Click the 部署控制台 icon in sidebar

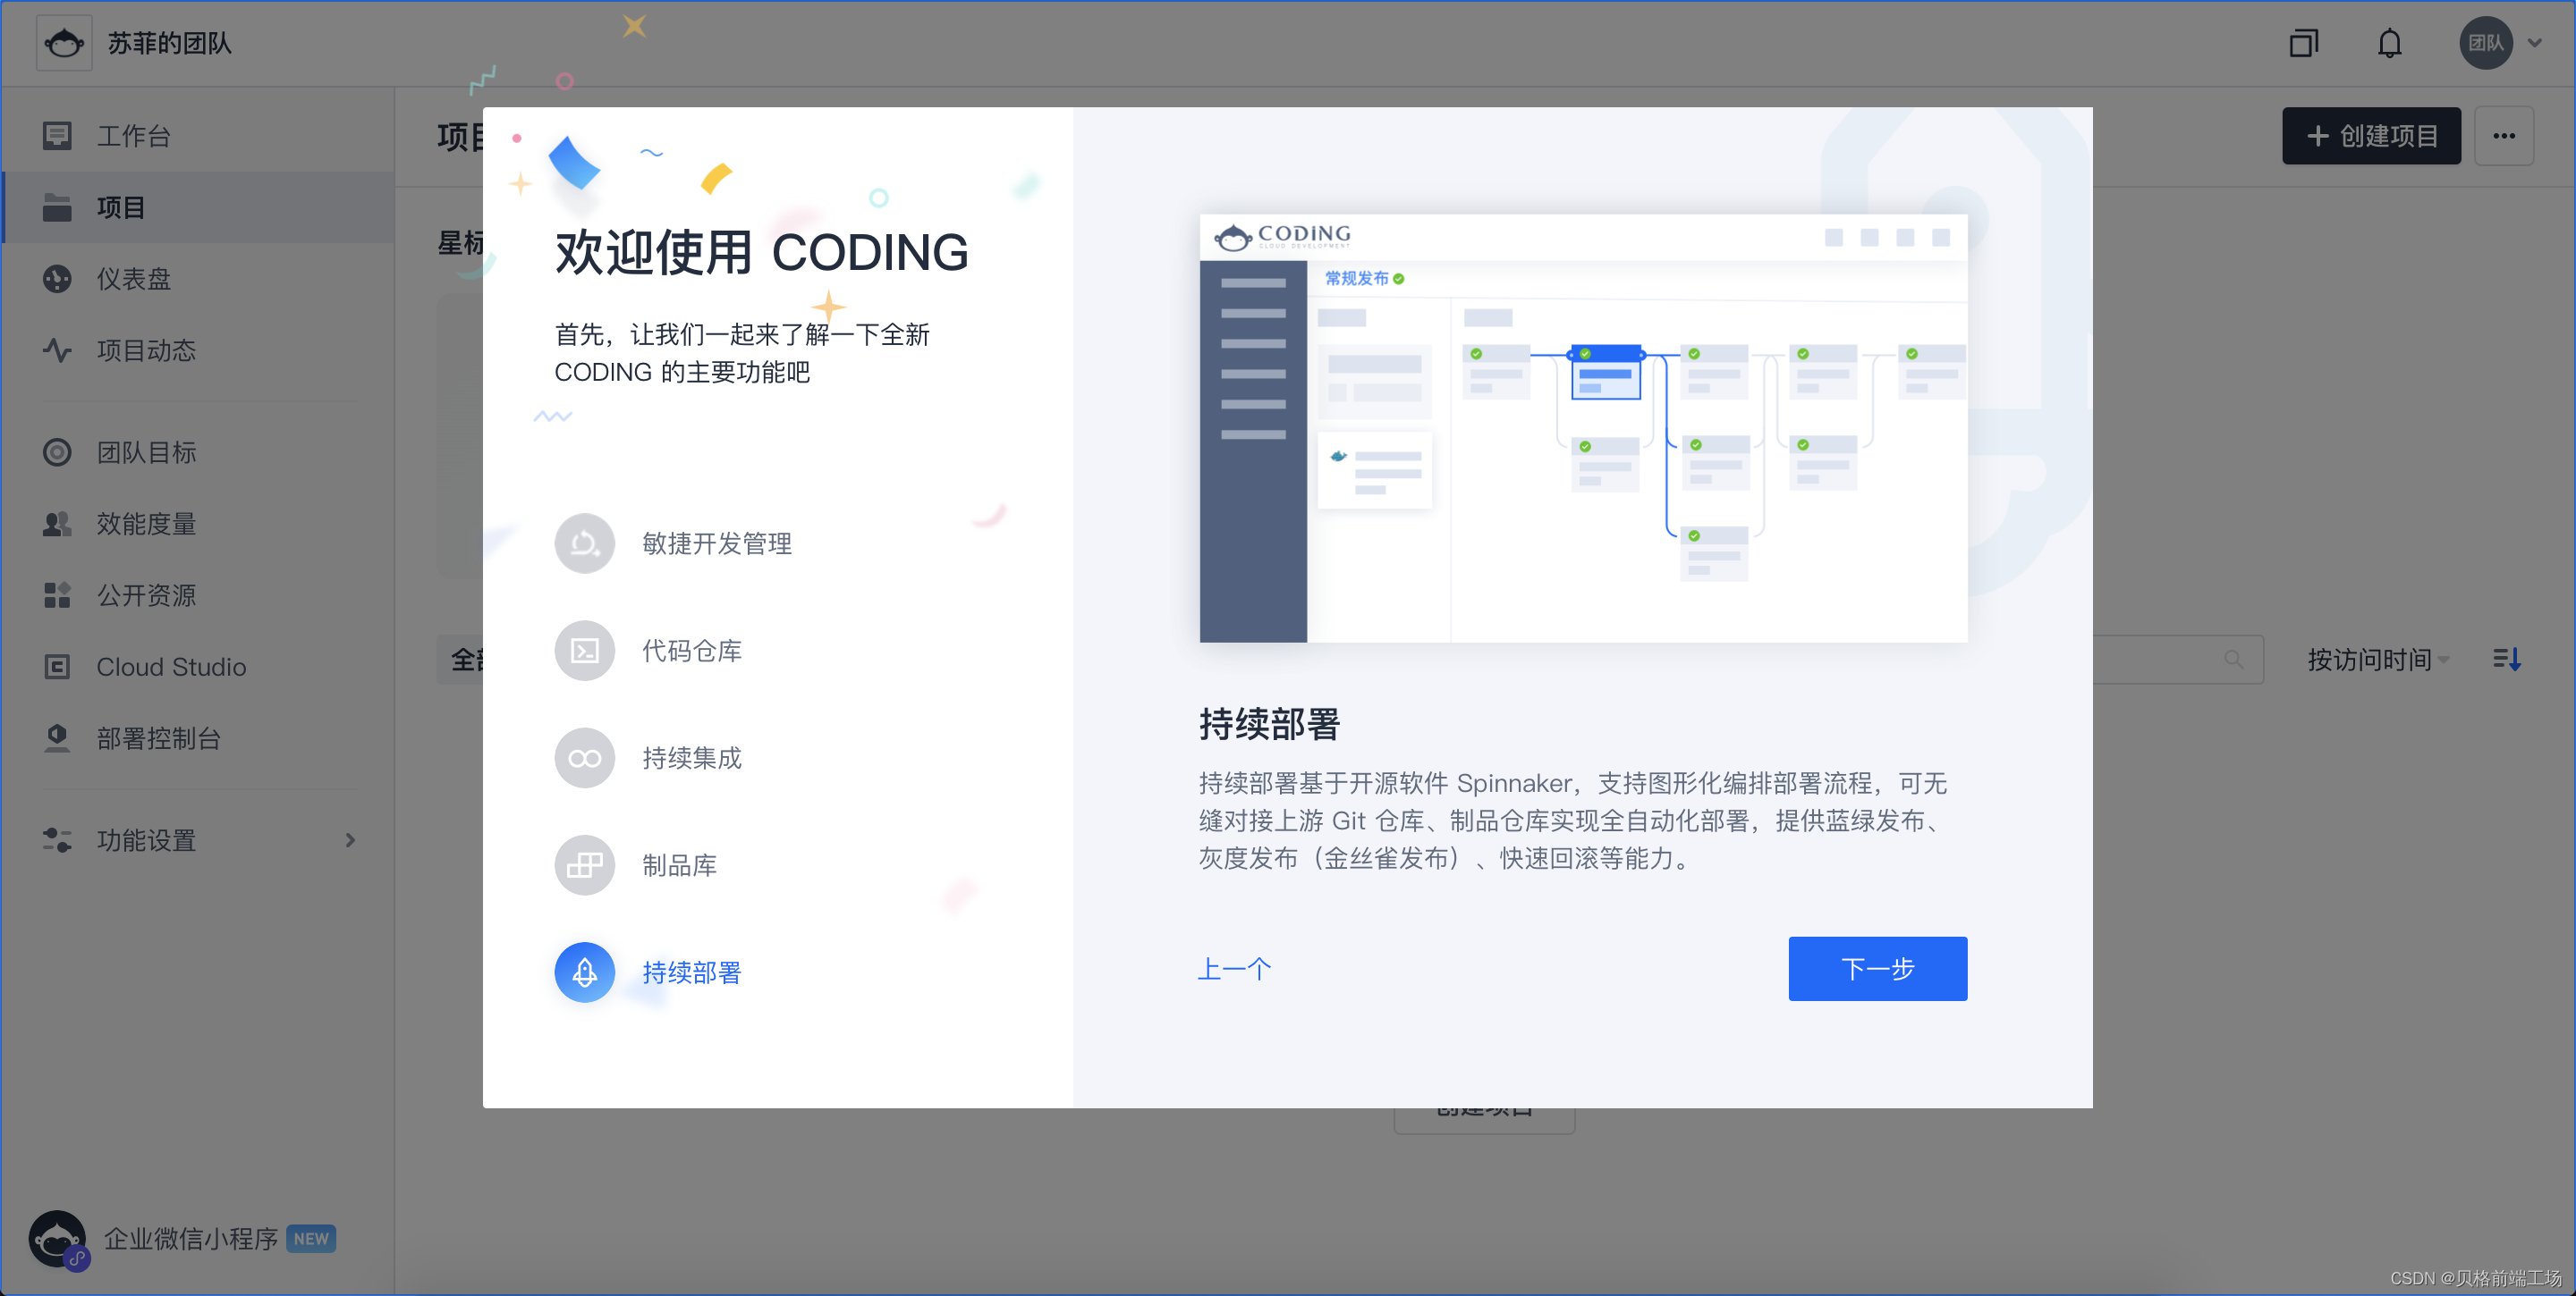click(x=57, y=738)
